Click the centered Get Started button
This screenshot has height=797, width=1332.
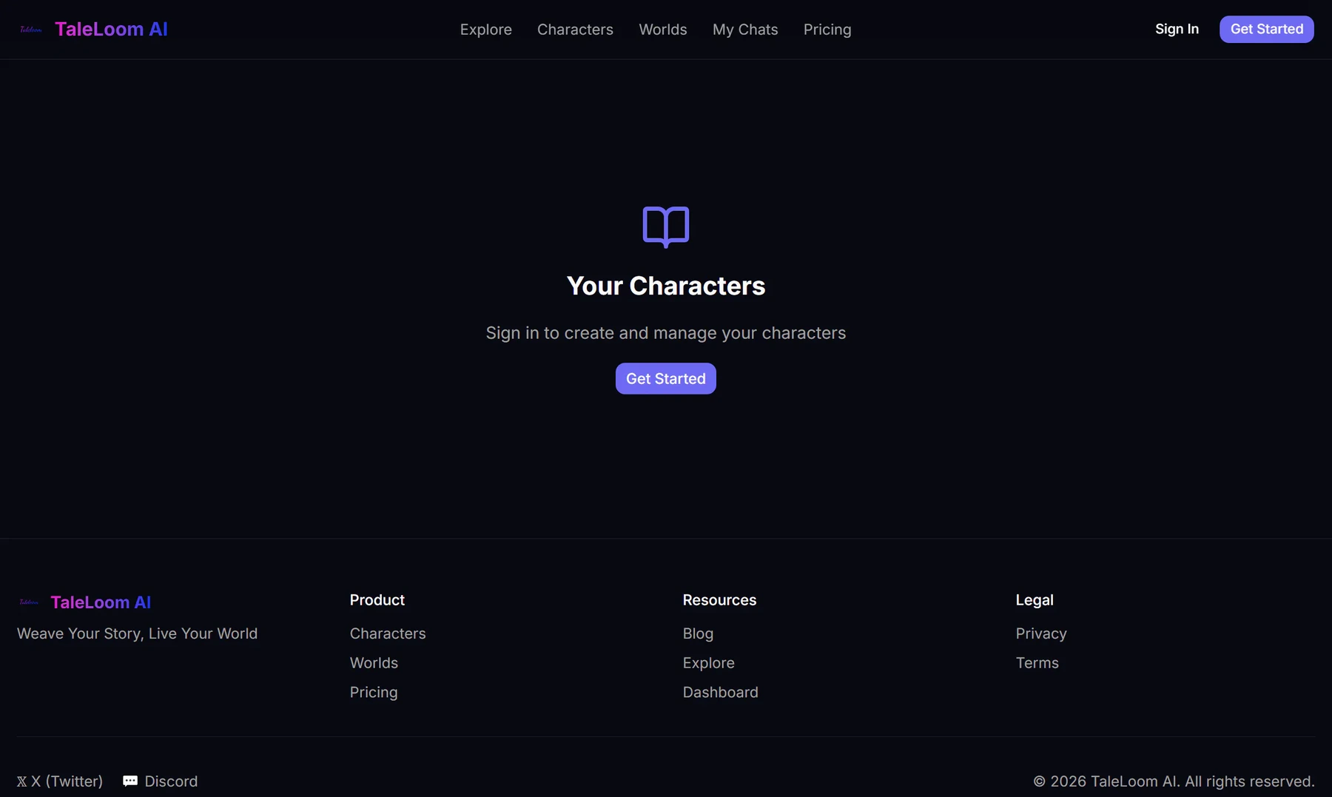[666, 379]
